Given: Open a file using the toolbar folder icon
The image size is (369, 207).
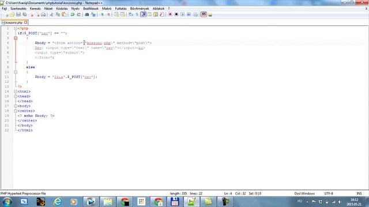Looking at the screenshot, I should click(x=12, y=14).
